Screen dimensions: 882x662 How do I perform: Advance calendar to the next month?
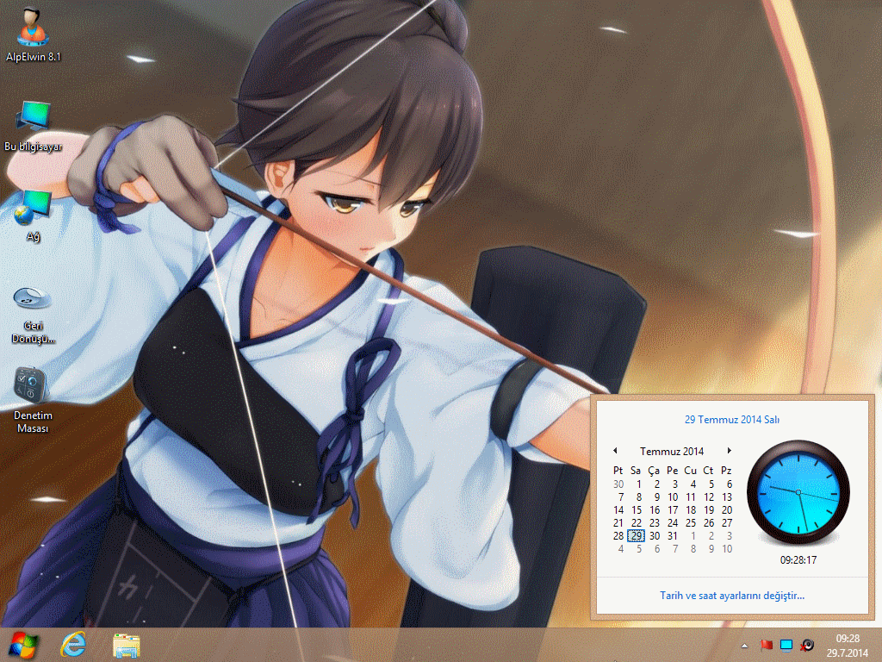730,451
